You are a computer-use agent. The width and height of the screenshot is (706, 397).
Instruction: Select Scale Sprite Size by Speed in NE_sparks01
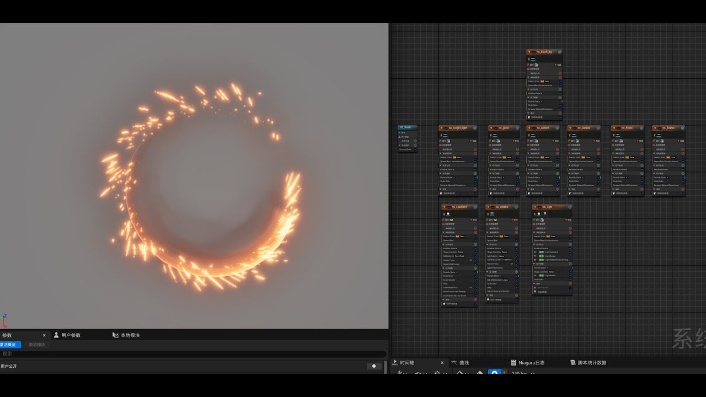tap(454, 296)
